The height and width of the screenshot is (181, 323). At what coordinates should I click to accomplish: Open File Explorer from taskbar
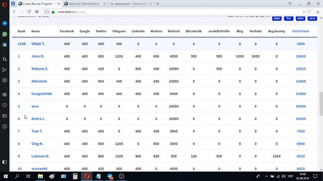point(40,176)
